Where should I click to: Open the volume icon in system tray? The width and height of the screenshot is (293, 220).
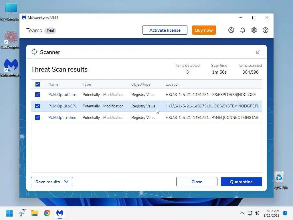[257, 213]
